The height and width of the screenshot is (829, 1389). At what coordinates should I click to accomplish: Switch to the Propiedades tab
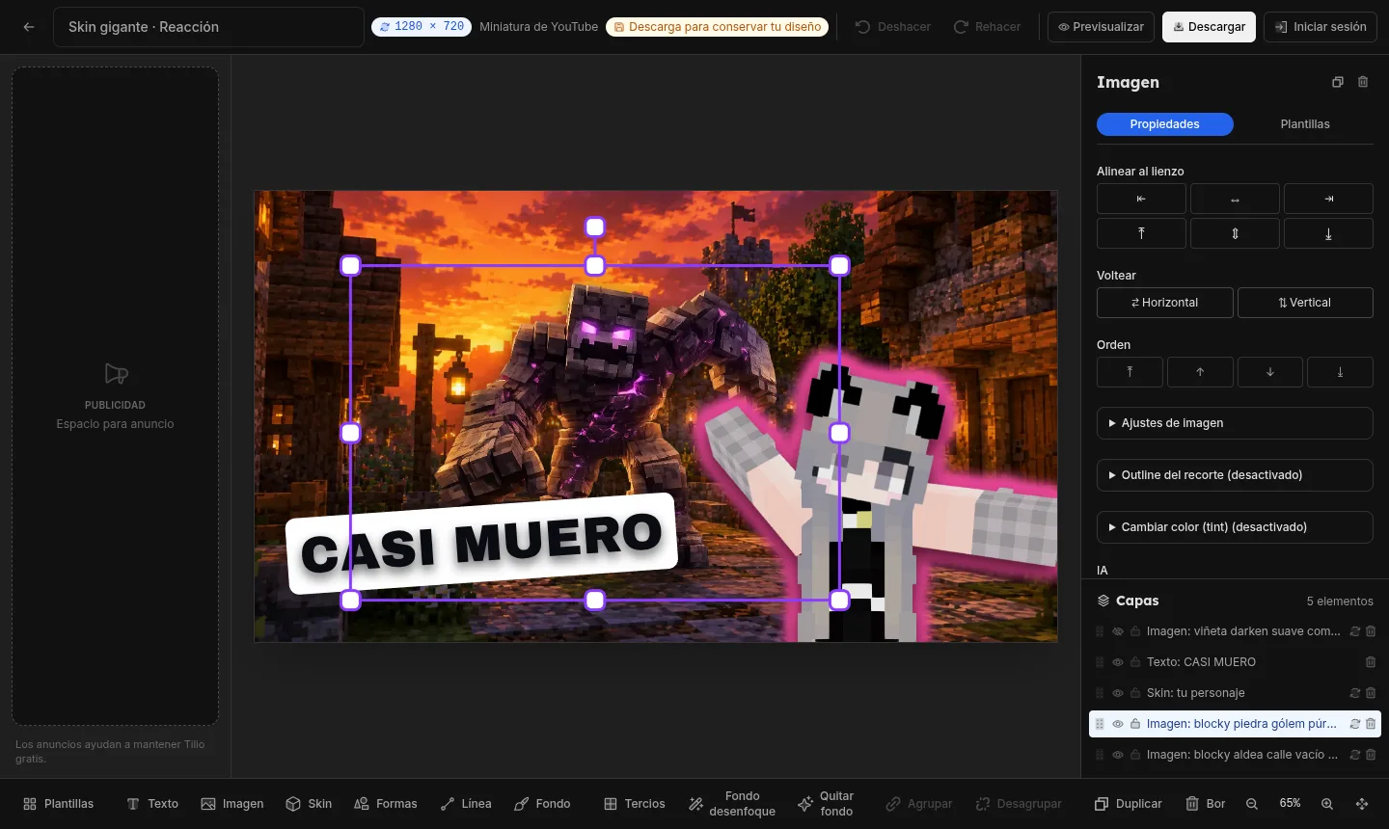[1165, 124]
